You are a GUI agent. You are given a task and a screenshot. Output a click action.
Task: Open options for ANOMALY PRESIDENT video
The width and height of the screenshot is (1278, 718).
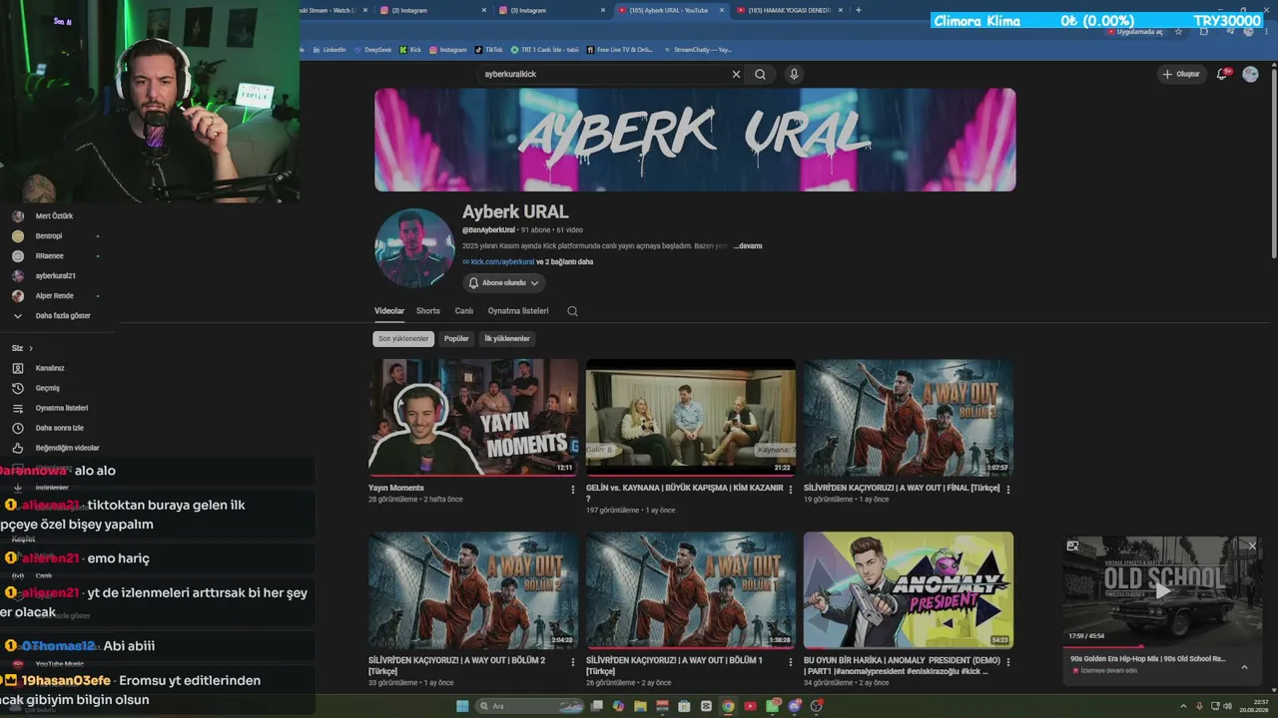point(1008,662)
